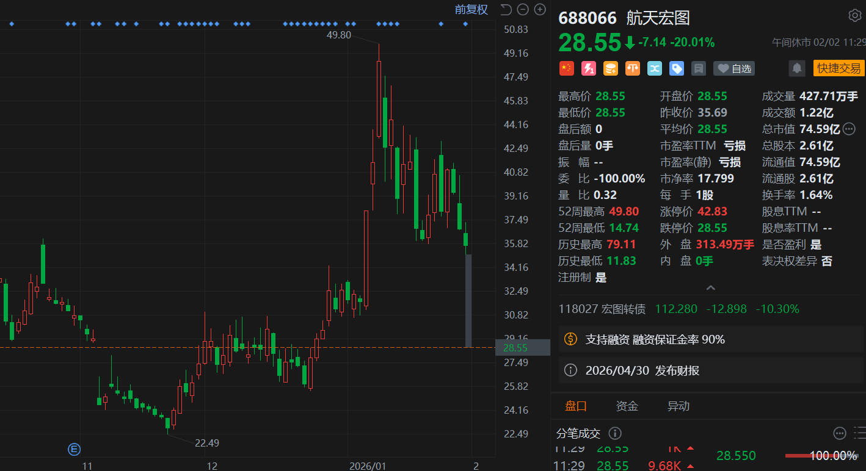Click the 成交量 value 427.71万手
866x471 pixels.
tap(829, 96)
